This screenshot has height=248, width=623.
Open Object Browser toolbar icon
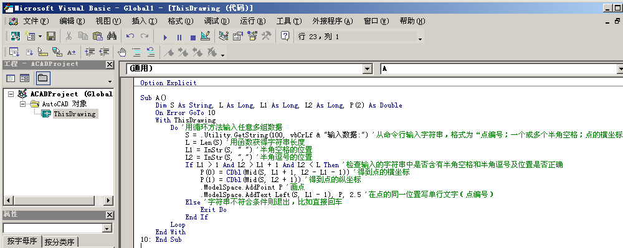(252, 37)
